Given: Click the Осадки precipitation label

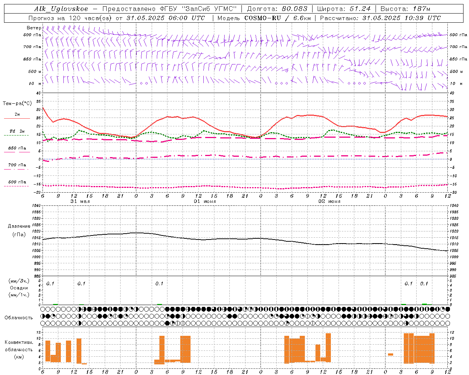Looking at the screenshot, I should pos(19,288).
